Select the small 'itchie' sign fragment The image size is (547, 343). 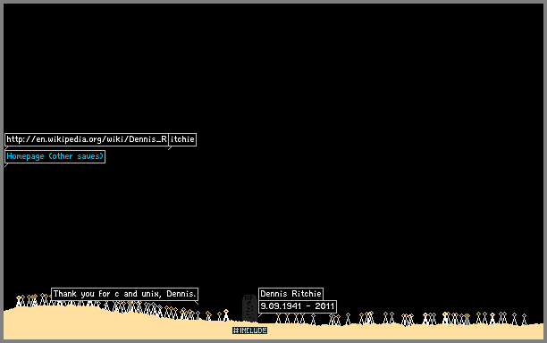point(182,139)
